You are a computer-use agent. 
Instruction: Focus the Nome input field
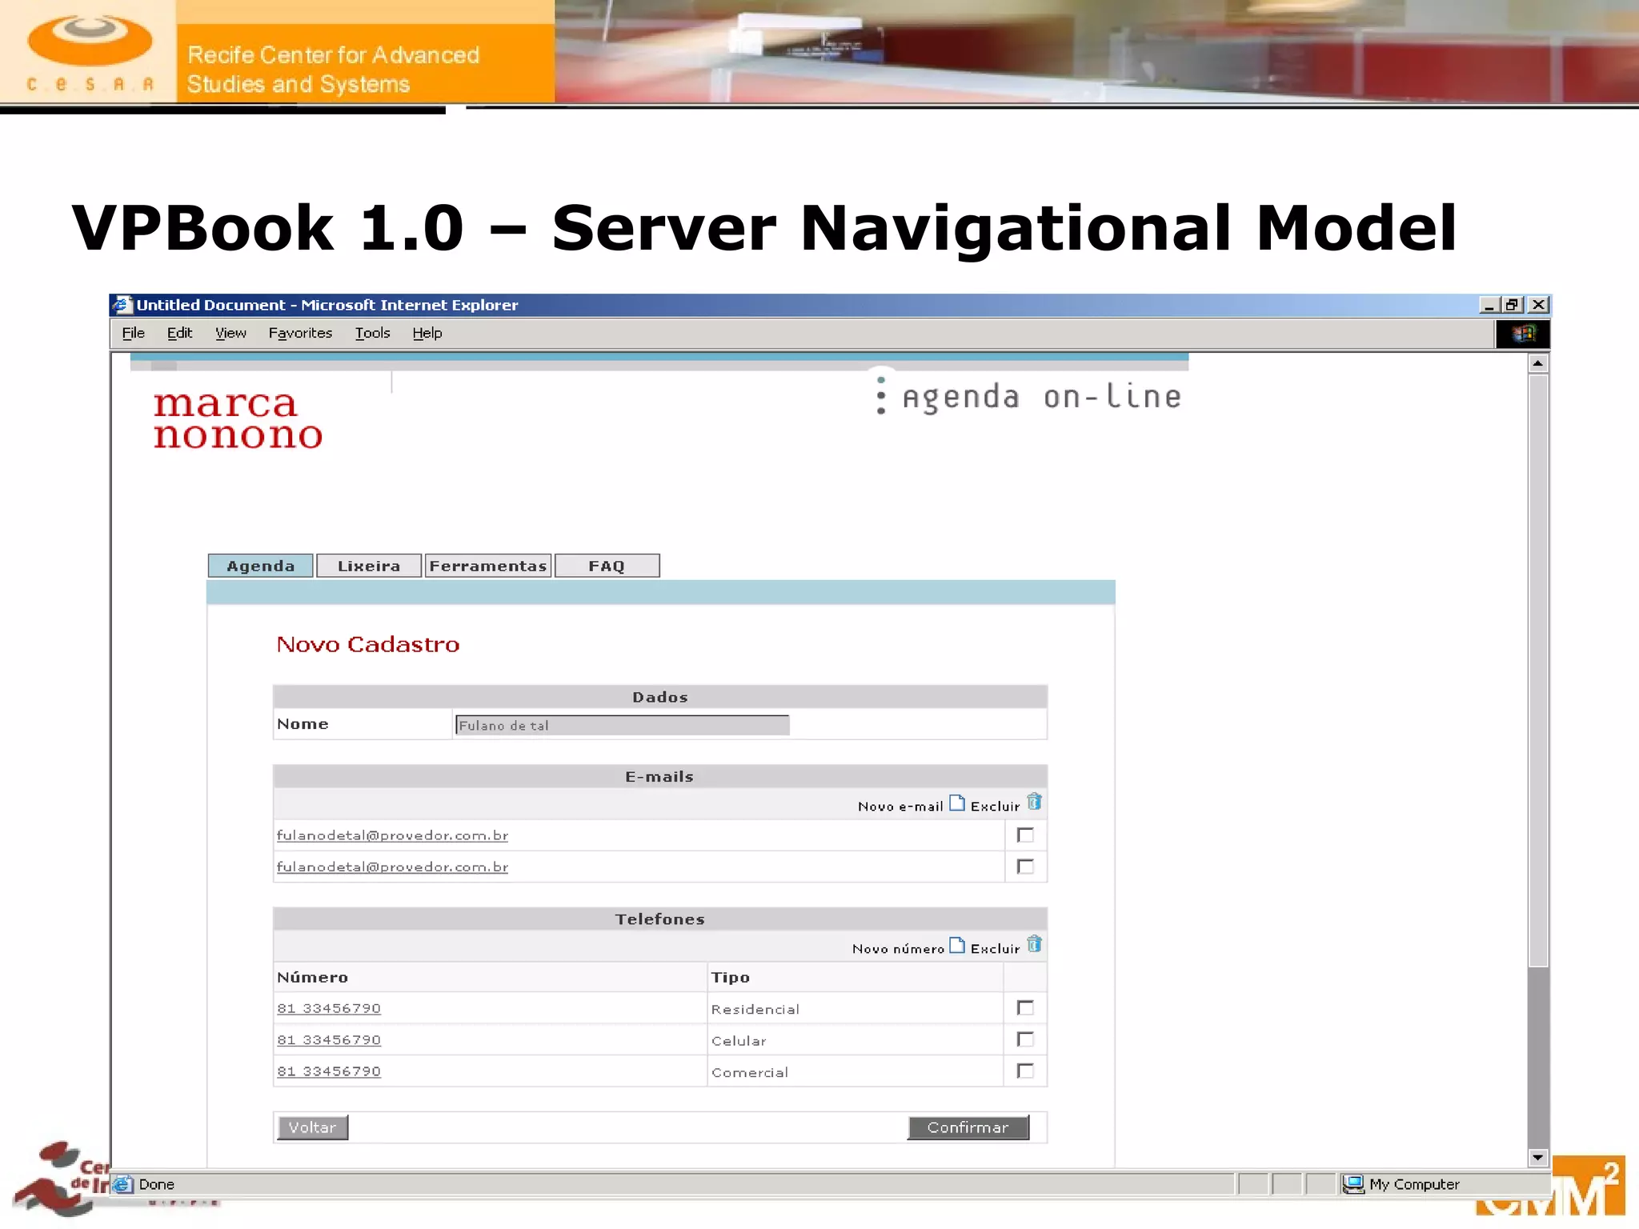(622, 725)
